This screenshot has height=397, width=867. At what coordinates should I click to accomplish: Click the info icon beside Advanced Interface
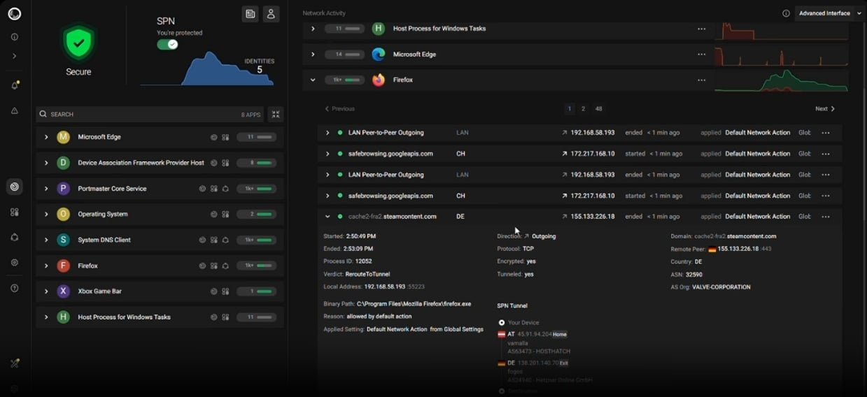tap(786, 13)
